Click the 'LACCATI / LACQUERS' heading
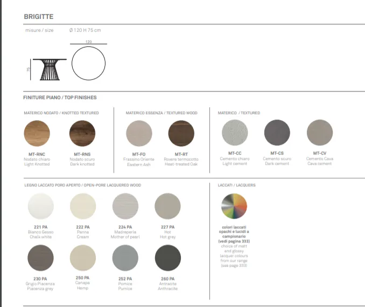The height and width of the screenshot is (307, 365). 236,185
